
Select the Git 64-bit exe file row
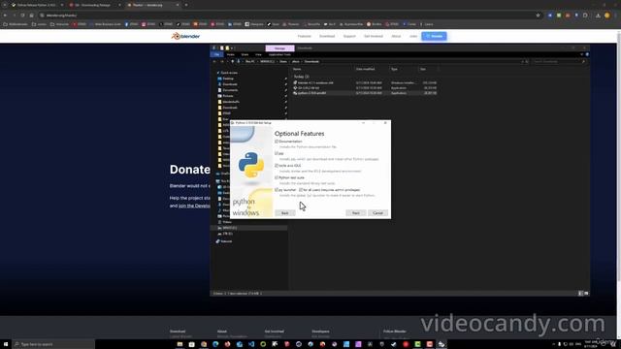pyautogui.click(x=365, y=88)
